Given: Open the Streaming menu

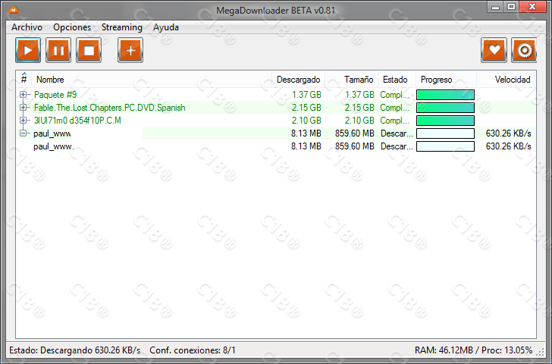Looking at the screenshot, I should click(121, 27).
